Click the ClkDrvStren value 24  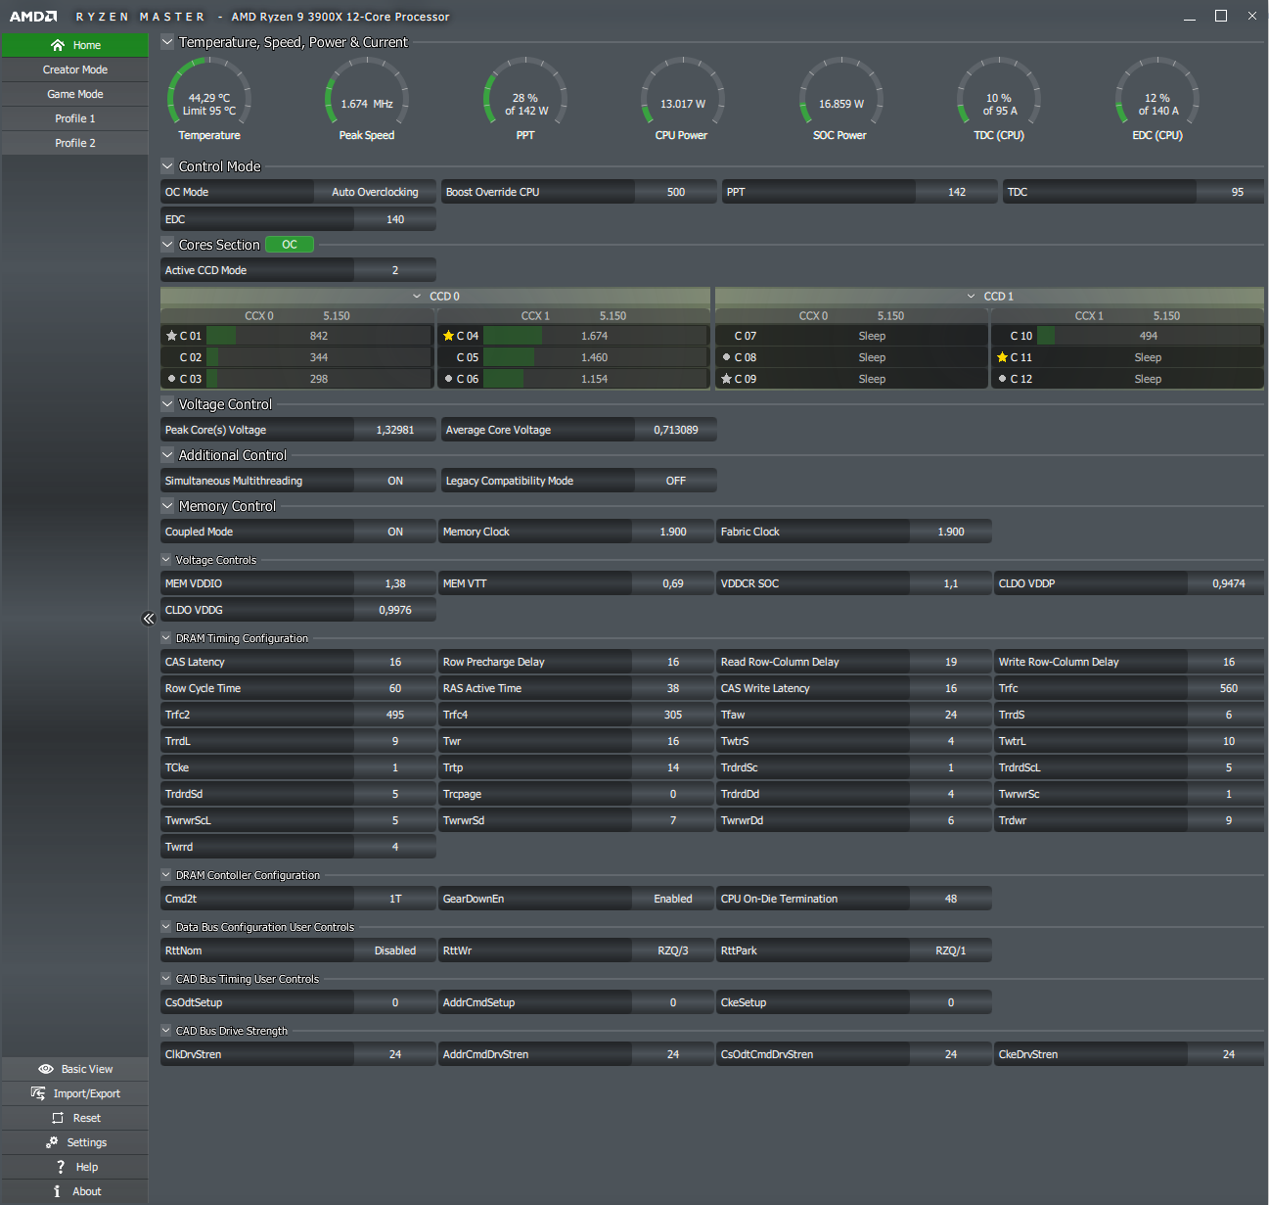[x=395, y=1054]
